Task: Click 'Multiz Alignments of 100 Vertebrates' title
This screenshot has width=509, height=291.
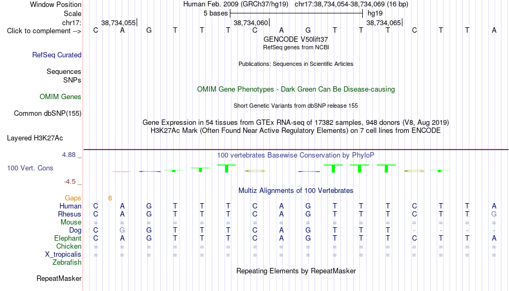Action: (296, 191)
